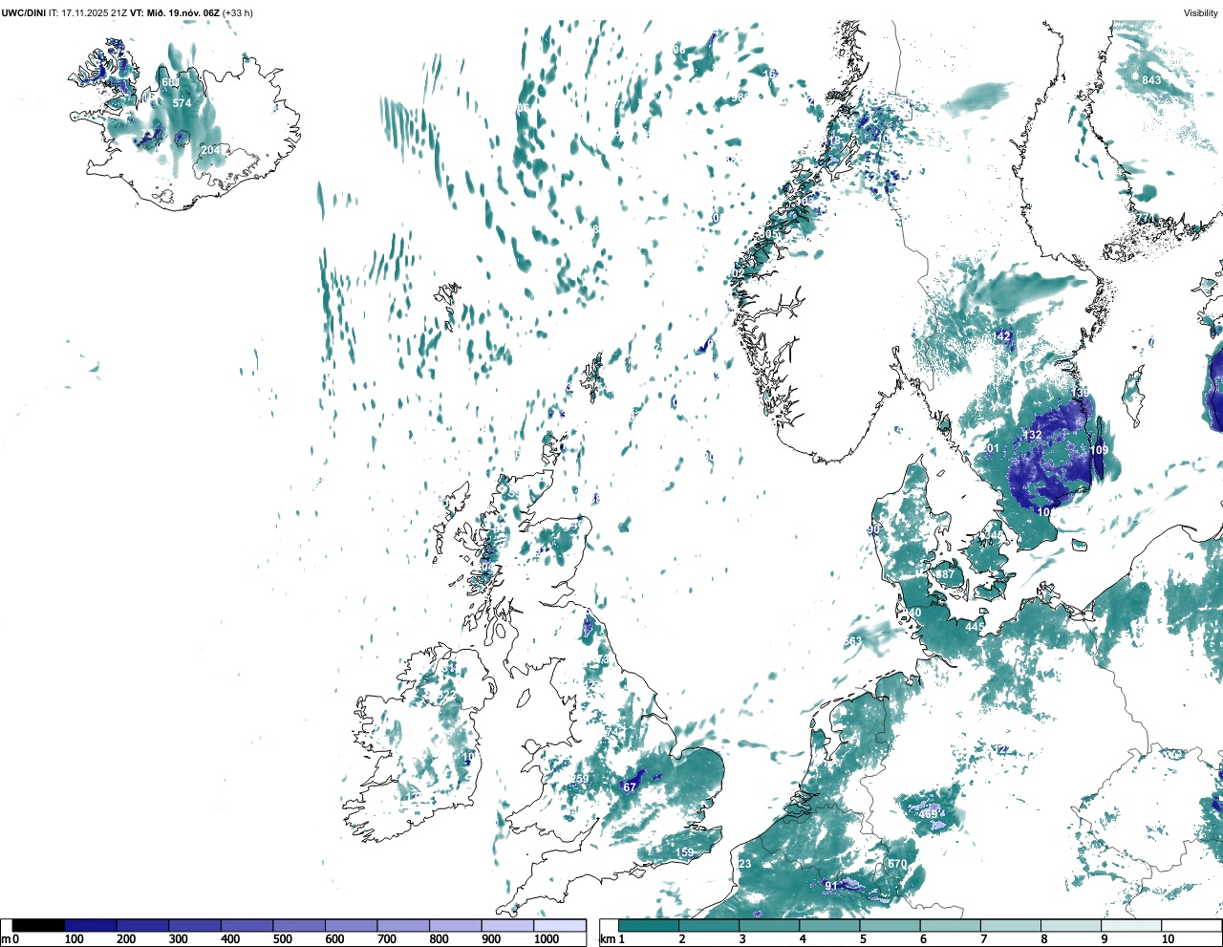The image size is (1223, 947).
Task: Click the '109' value over Öland
Action: click(x=1099, y=450)
